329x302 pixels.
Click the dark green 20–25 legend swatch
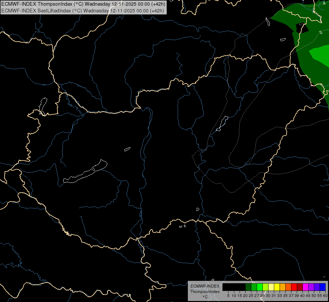pyautogui.click(x=248, y=287)
